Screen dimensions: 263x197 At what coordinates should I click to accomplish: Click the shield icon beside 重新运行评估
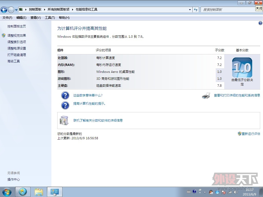point(240,134)
